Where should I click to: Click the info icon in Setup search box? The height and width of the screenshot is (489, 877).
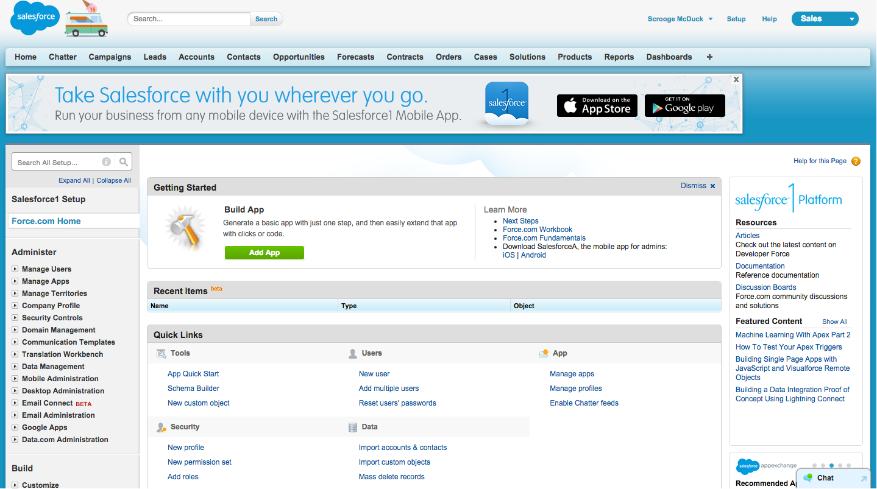coord(106,162)
